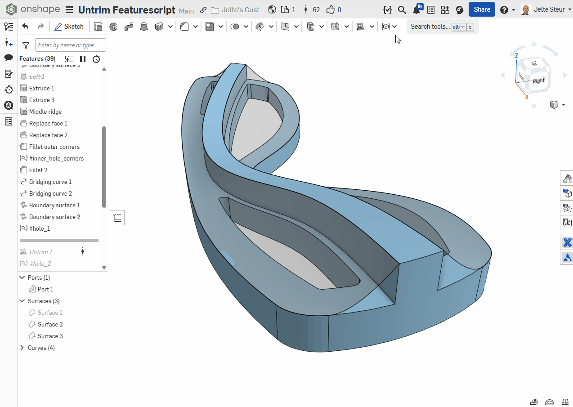
Task: Open the notifications bell
Action: (416, 10)
